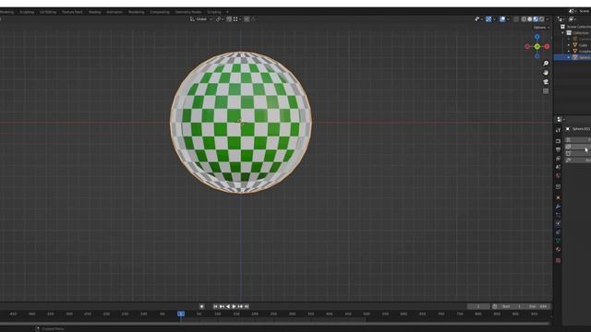
Task: Switch perspective/orthographic grid icon
Action: [546, 91]
